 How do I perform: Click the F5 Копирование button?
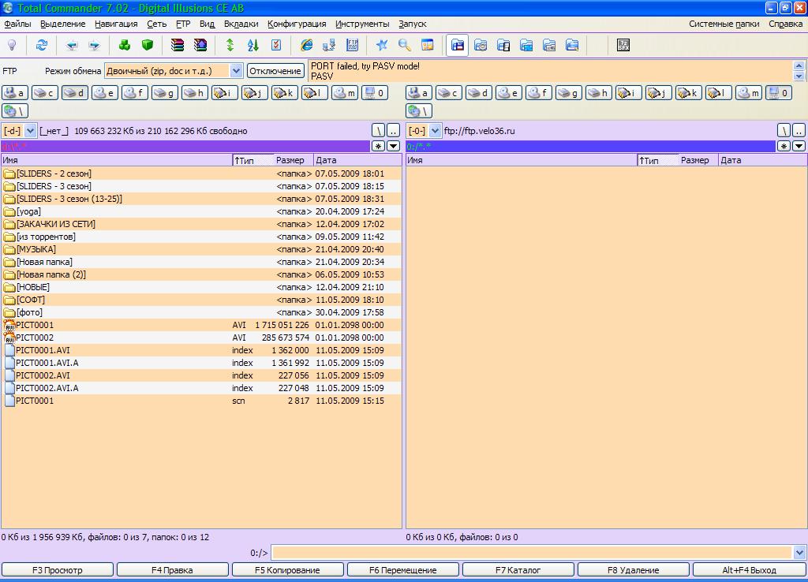pos(287,569)
